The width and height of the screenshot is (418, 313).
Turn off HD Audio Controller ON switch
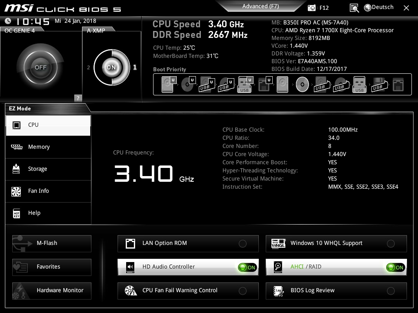247,267
